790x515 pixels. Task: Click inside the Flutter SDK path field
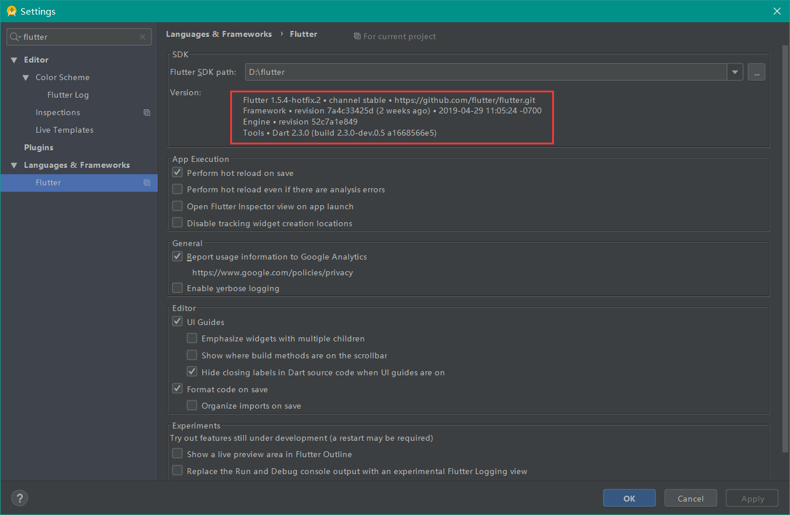pos(409,71)
